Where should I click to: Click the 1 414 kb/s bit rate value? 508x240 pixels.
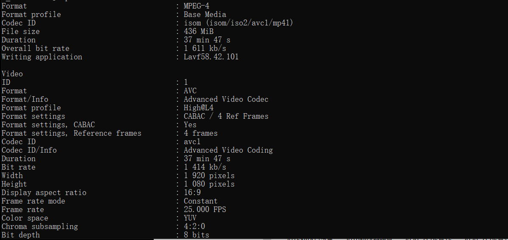point(205,167)
